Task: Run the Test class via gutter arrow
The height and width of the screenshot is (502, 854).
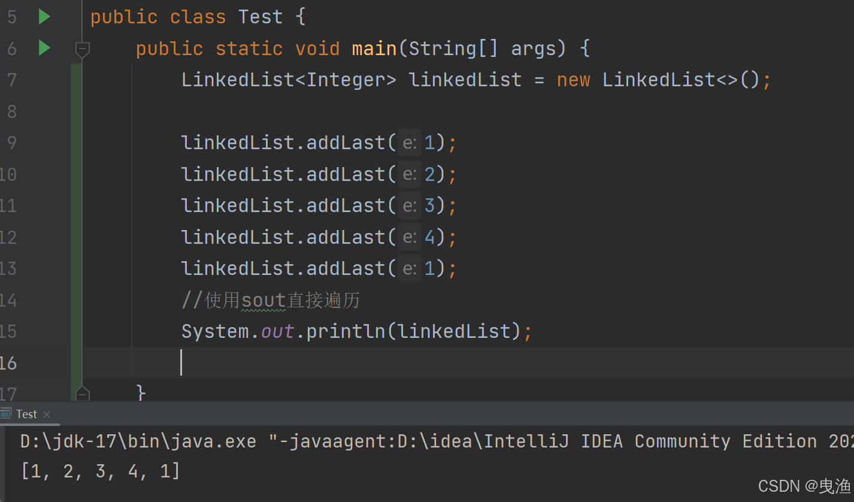Action: tap(44, 17)
